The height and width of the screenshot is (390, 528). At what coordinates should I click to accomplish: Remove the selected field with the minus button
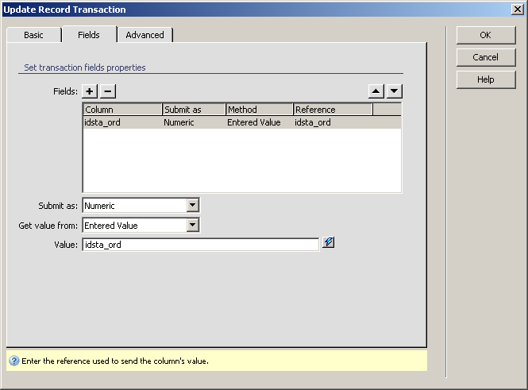click(x=108, y=91)
